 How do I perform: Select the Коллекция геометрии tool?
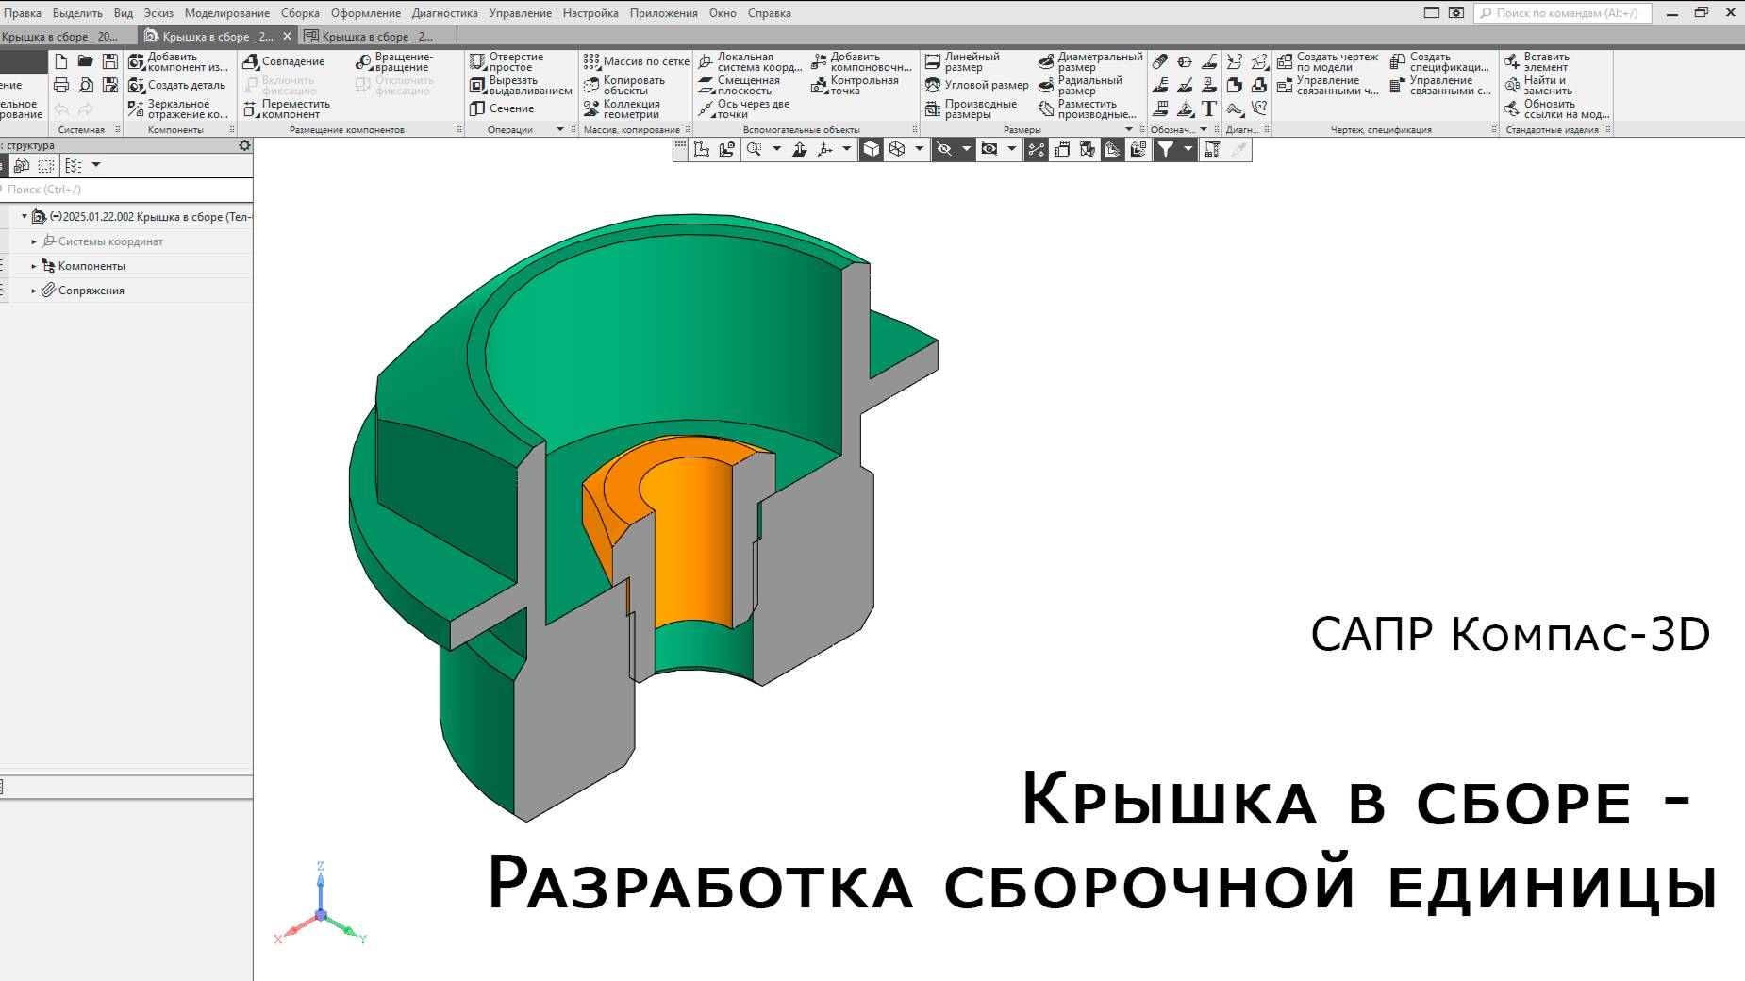[x=623, y=109]
